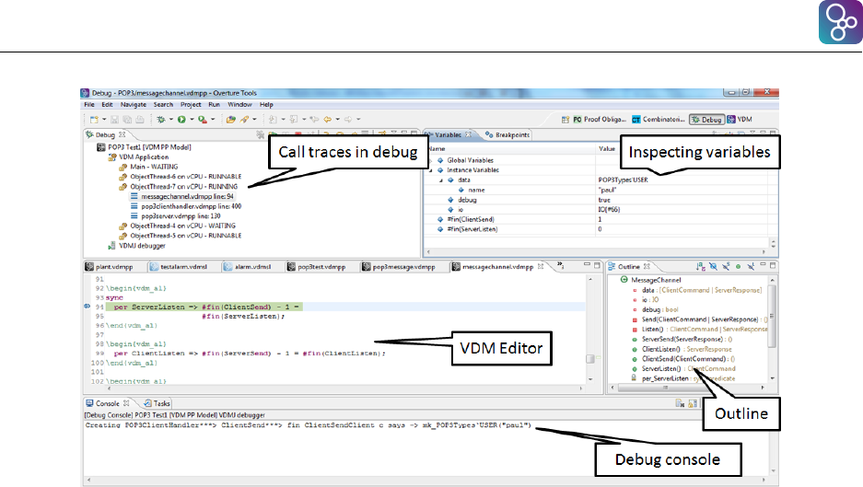The image size is (863, 487).
Task: Click the Outline vertical scrollbar
Action: (772, 329)
